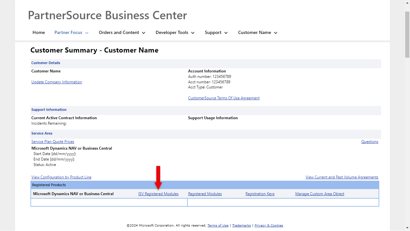Image resolution: width=410 pixels, height=231 pixels.
Task: Open the footer Trademarks link
Action: click(x=242, y=226)
